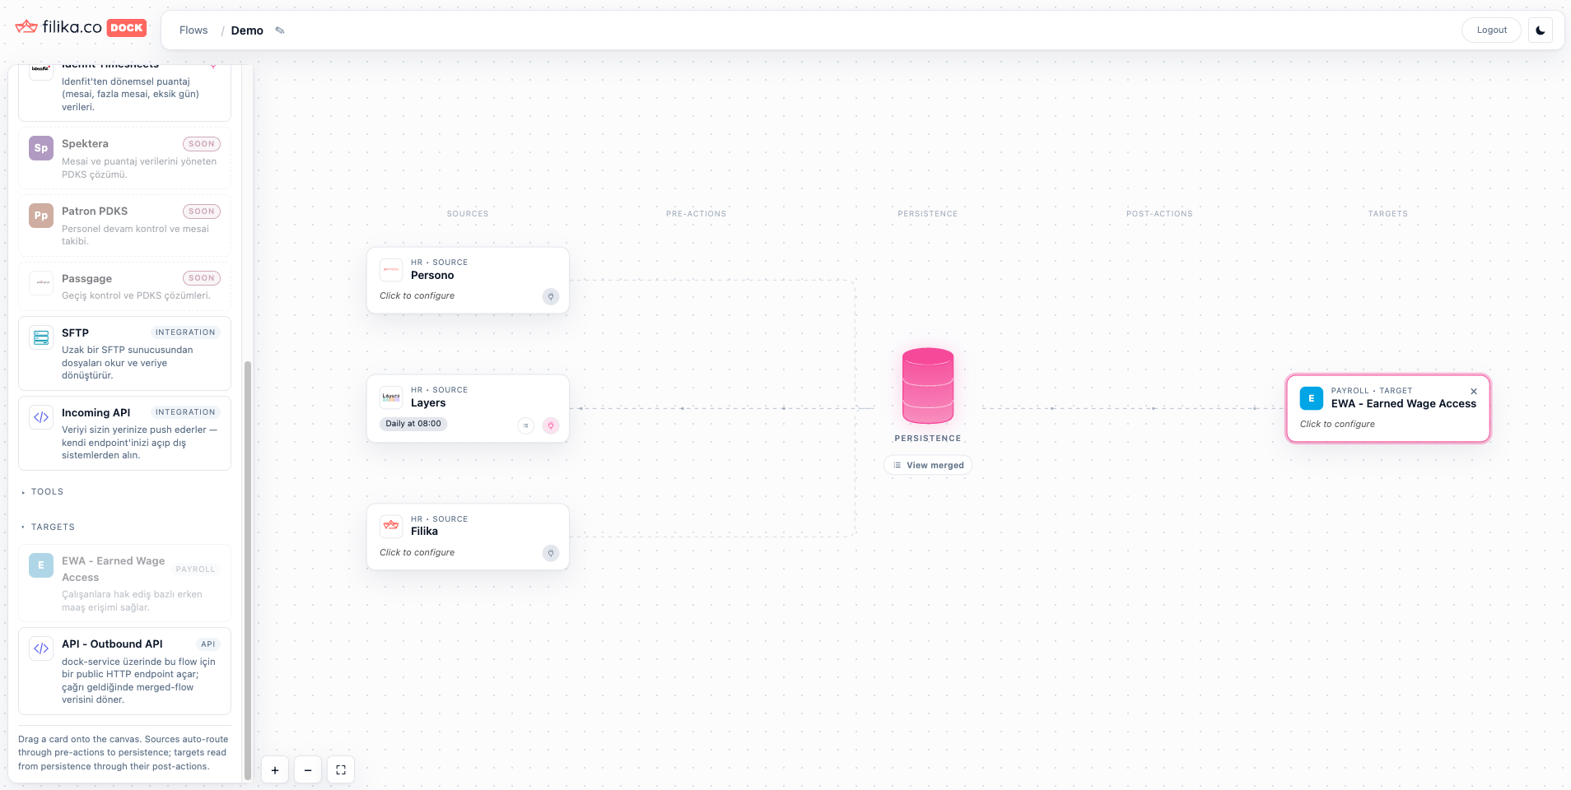The image size is (1571, 790).
Task: Click the Logout button
Action: pyautogui.click(x=1491, y=30)
